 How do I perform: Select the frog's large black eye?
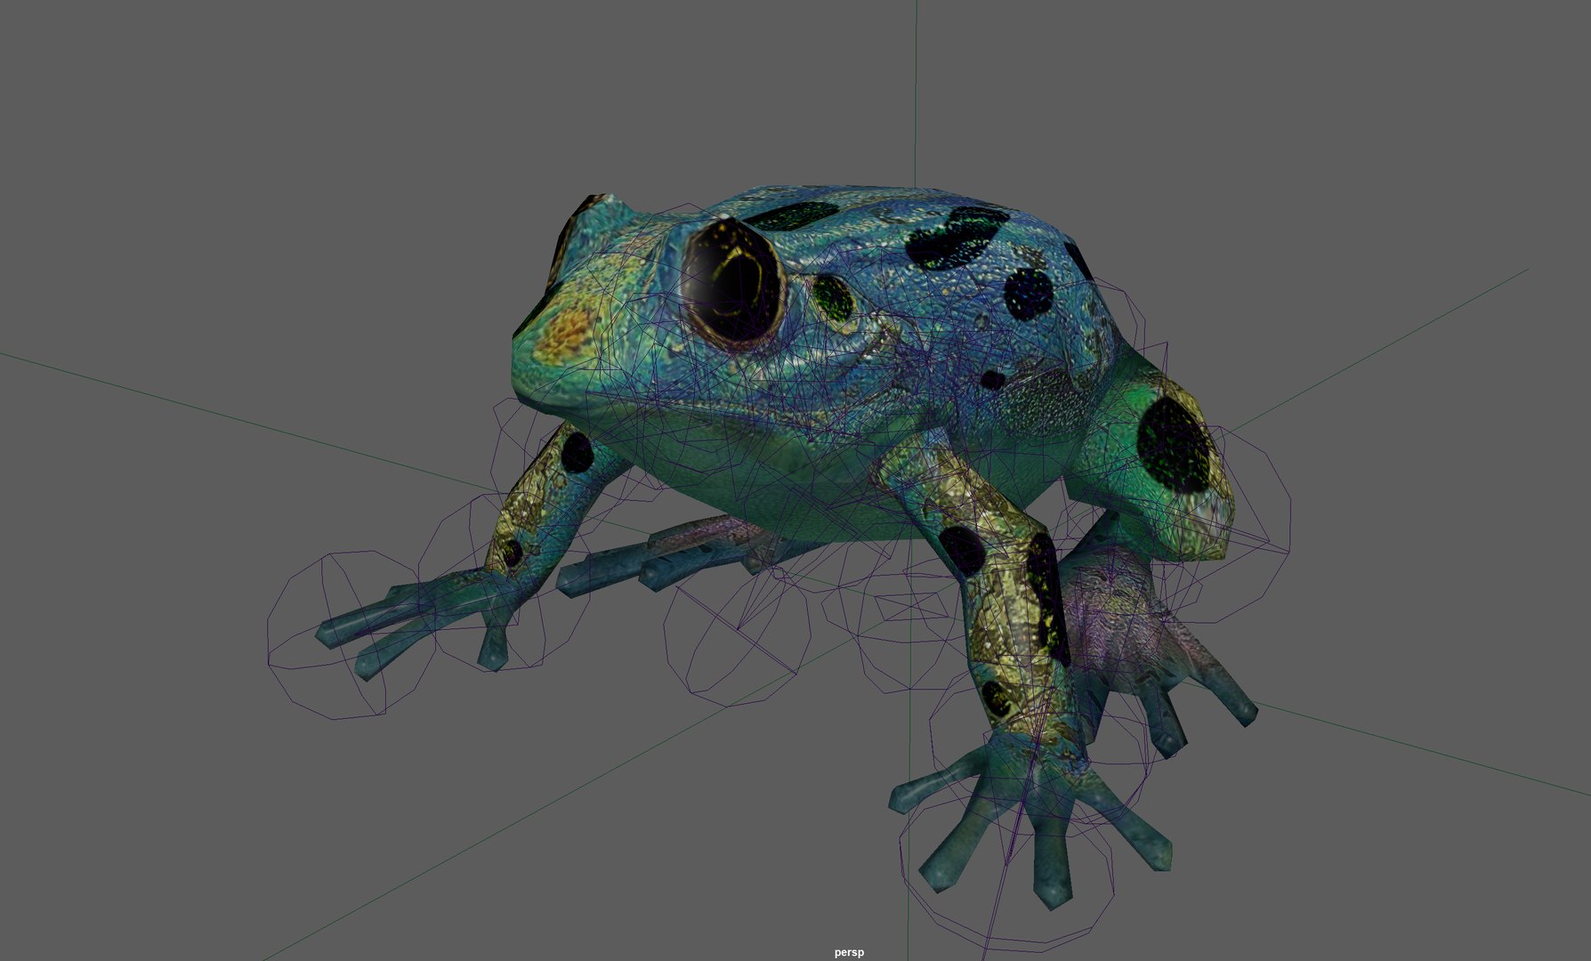coord(732,282)
